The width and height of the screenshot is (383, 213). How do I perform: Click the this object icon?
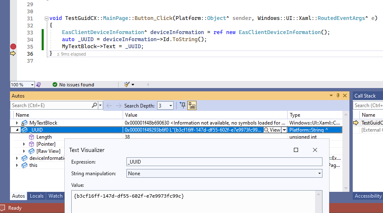[24, 165]
